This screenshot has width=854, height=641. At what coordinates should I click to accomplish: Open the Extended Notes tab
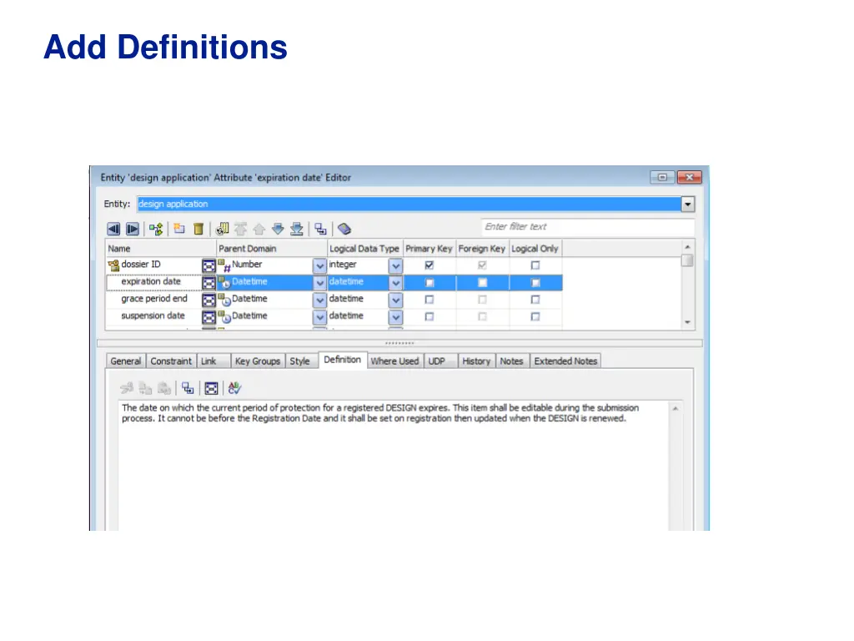(566, 361)
